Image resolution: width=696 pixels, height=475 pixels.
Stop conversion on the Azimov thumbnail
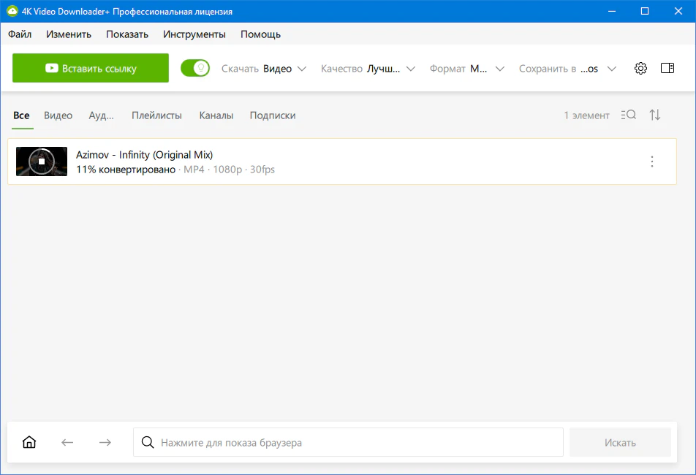(42, 161)
